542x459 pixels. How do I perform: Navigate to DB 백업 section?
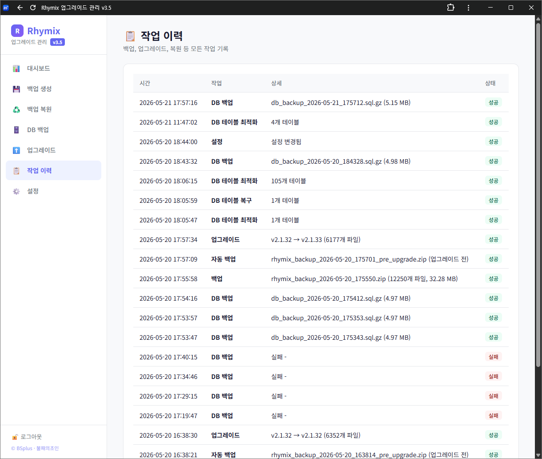point(53,130)
